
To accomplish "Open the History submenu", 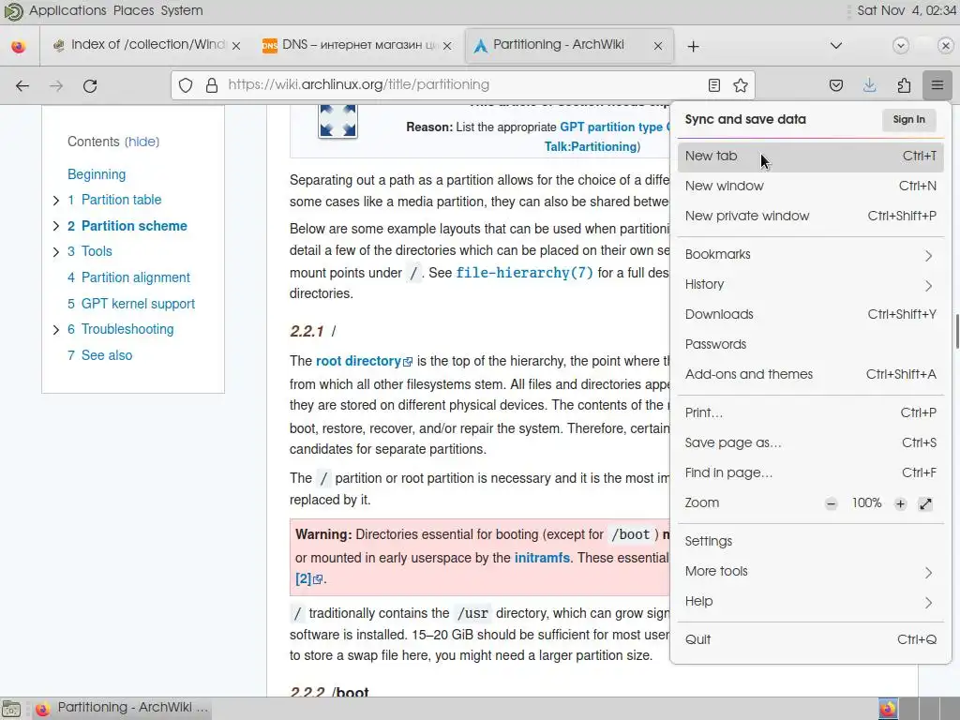I will (x=811, y=285).
